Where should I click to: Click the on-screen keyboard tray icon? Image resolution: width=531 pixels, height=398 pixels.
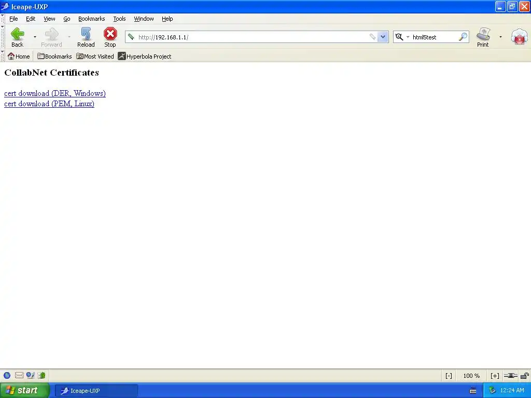(x=473, y=391)
